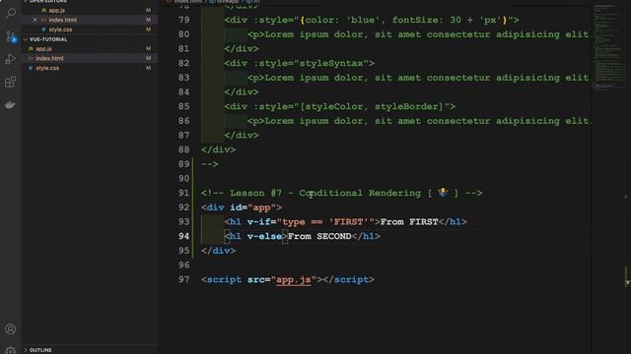Open the Source Control view
631x354 pixels.
11,36
